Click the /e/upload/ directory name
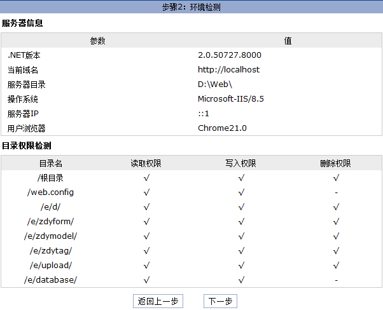The height and width of the screenshot is (310, 383). [51, 266]
